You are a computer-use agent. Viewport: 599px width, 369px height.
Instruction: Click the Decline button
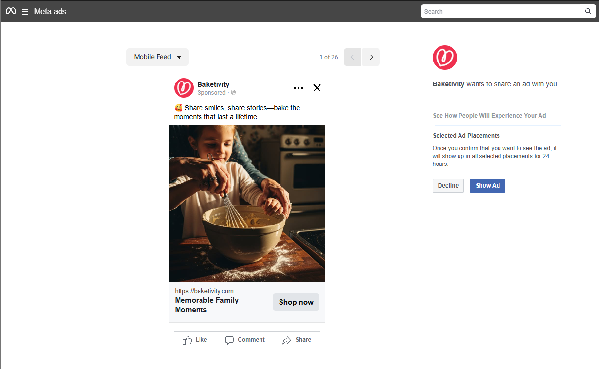pyautogui.click(x=448, y=185)
